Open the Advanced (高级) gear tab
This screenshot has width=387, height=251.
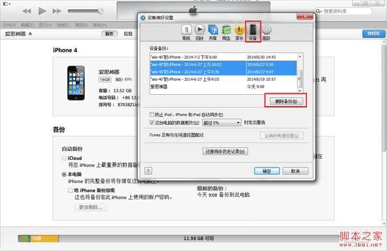[x=266, y=32]
